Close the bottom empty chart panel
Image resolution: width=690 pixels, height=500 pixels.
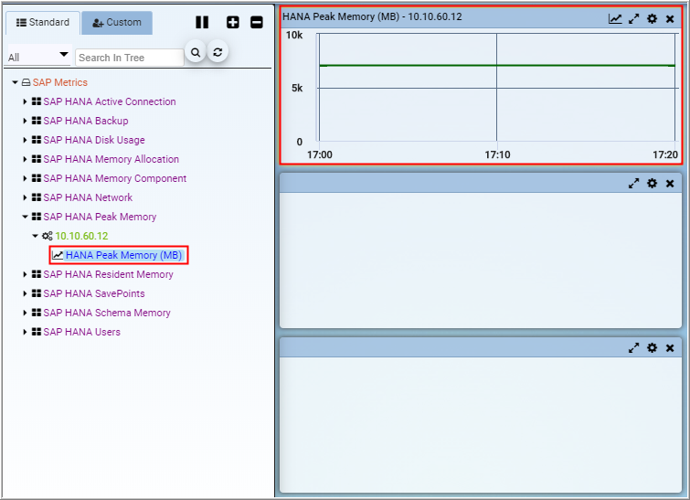click(670, 348)
